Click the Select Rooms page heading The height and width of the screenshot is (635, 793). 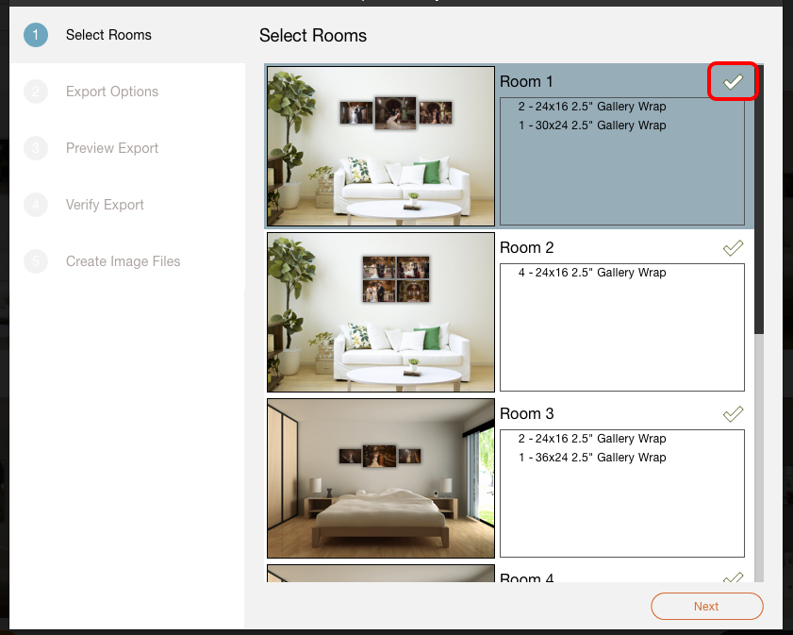[313, 36]
